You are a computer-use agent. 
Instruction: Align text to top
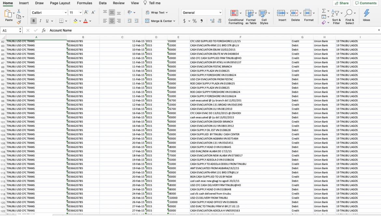[x=105, y=12]
